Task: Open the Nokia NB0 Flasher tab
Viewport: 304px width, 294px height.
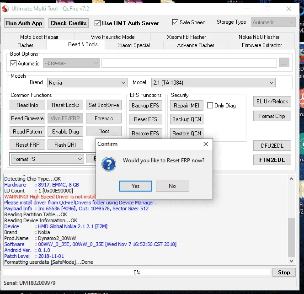Action: click(x=259, y=37)
